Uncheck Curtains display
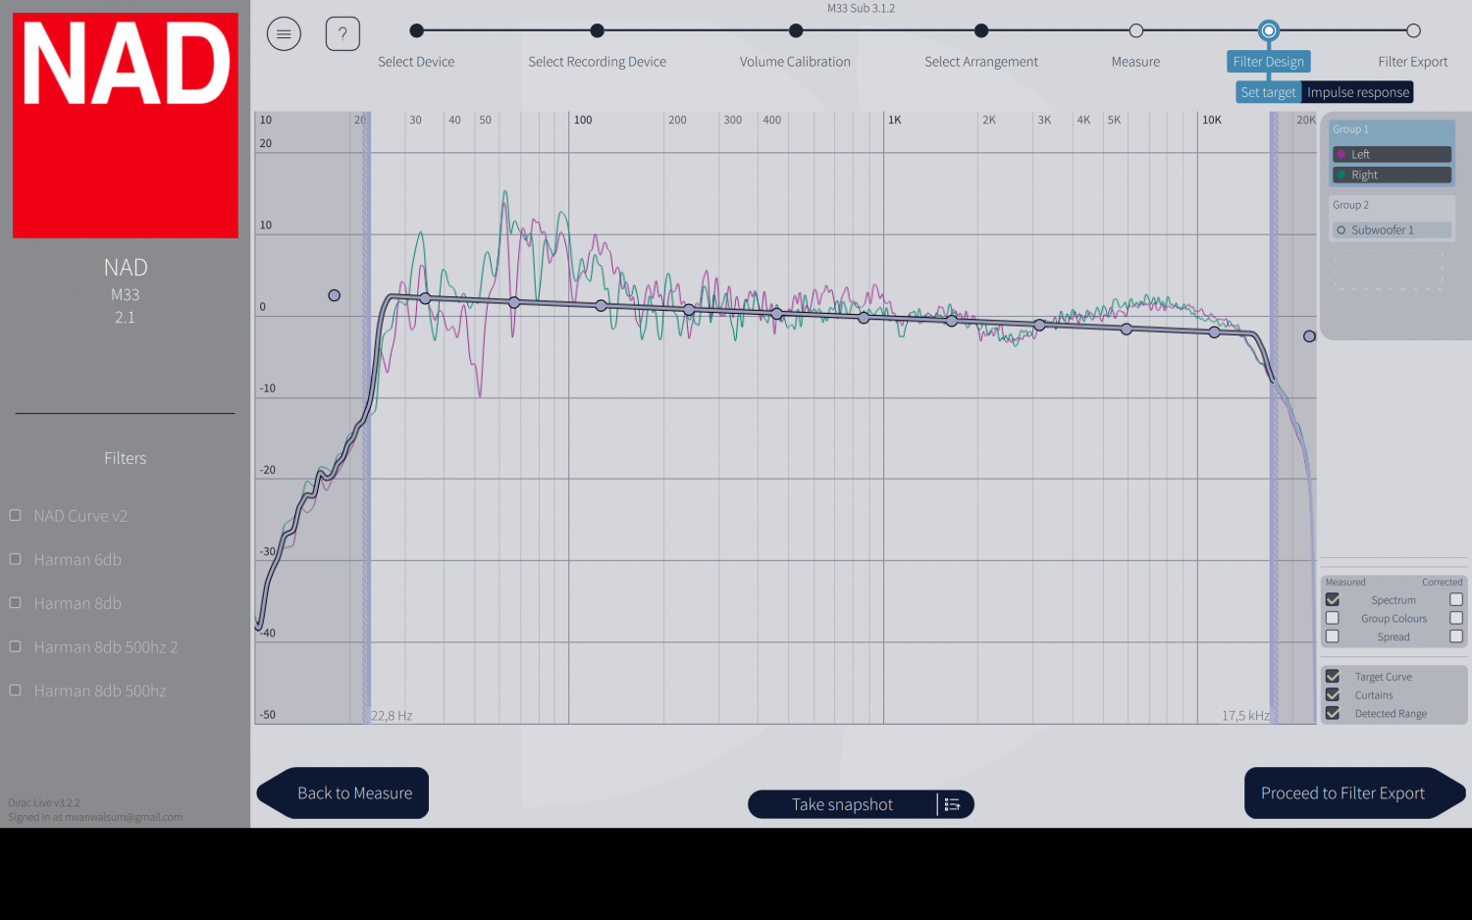Screen dimensions: 1472x920 (x=1333, y=694)
